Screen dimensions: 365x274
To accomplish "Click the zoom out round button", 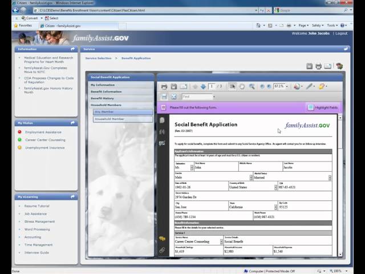I will point(262,86).
